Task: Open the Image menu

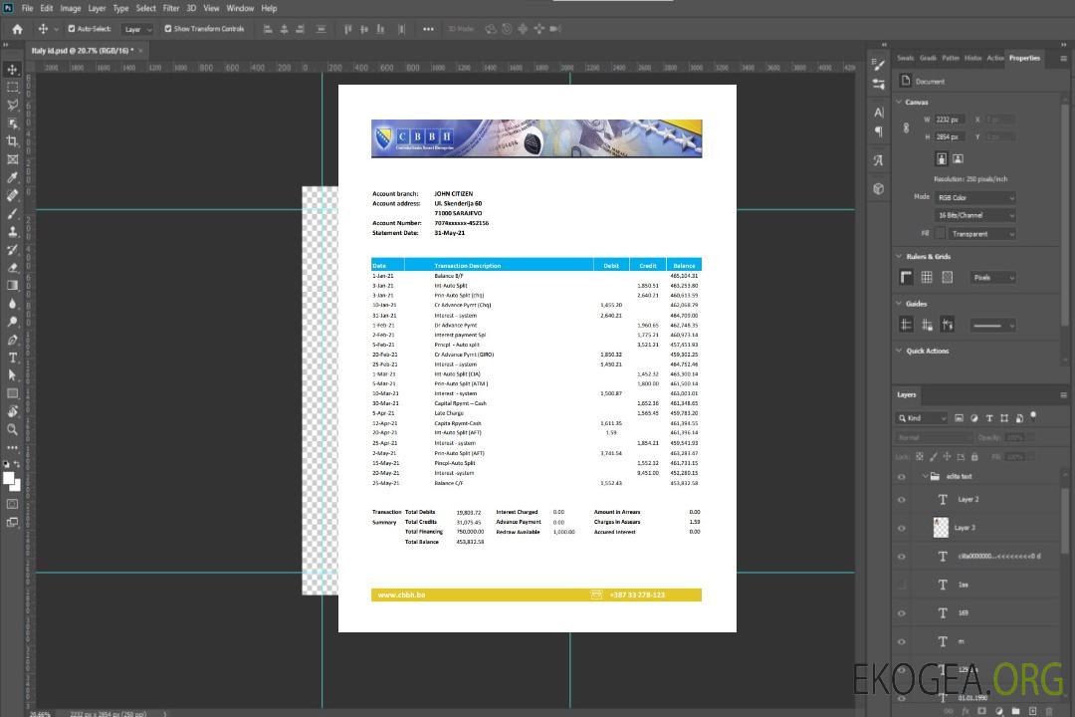Action: (70, 8)
